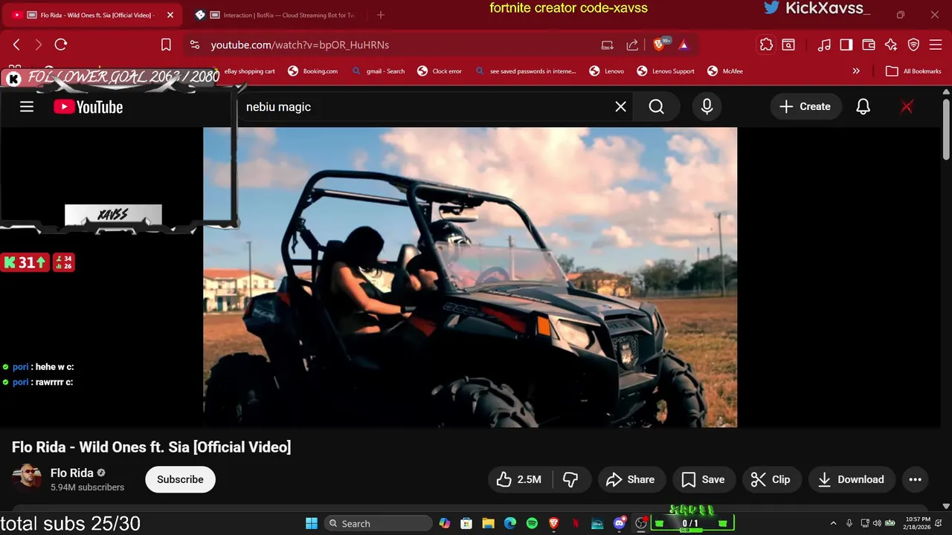The image size is (952, 535).
Task: Clear the YouTube search query
Action: click(x=621, y=107)
